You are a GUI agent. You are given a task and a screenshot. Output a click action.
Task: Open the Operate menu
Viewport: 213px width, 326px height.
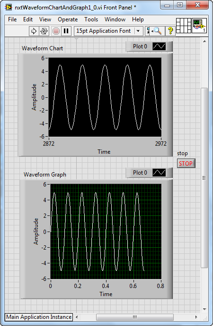coord(68,19)
